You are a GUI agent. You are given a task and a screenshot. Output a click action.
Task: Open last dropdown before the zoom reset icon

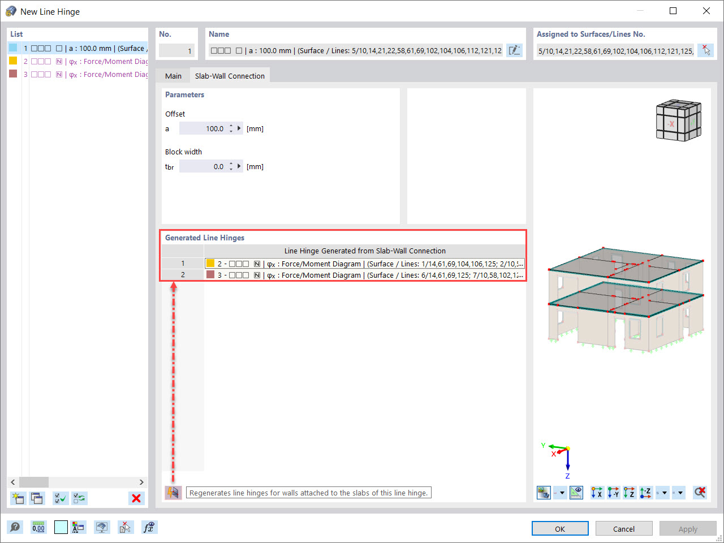coord(679,493)
